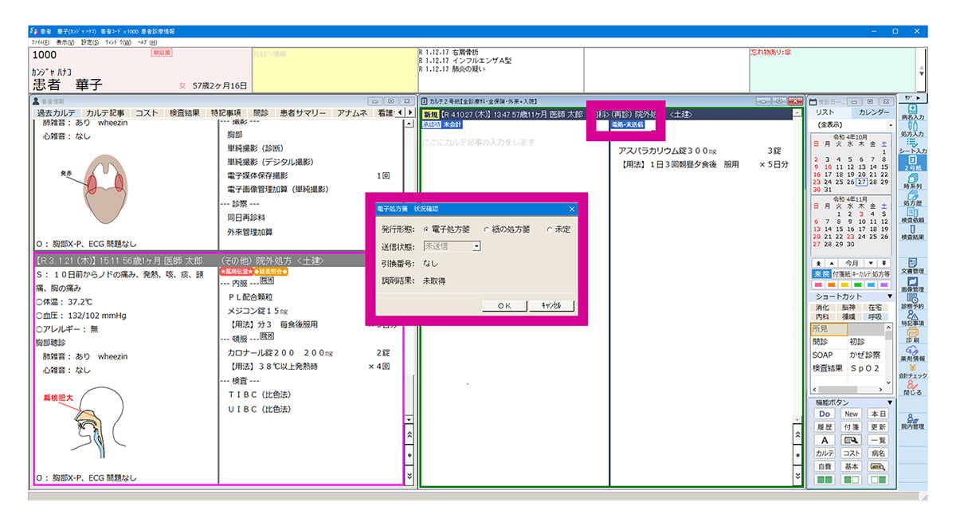Select October 27 in the calendar
Viewport: 956px width, 526px height.
pyautogui.click(x=861, y=182)
